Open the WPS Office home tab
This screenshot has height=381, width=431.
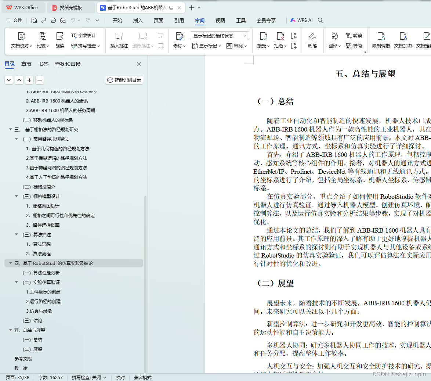click(23, 8)
